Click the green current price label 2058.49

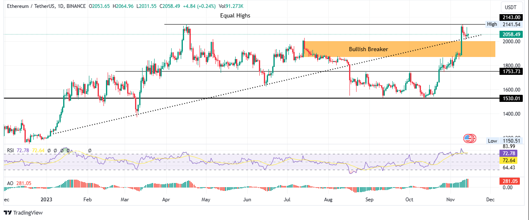tap(510, 34)
